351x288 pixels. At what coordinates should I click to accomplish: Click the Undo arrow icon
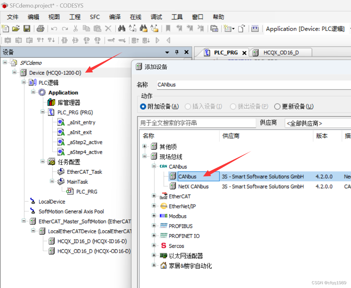(54, 29)
